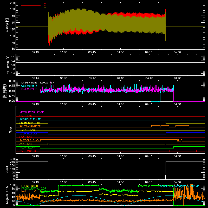Click the Pointing ["] axis title
Image resolution: width=208 pixels, height=208 pixels.
point(7,26)
